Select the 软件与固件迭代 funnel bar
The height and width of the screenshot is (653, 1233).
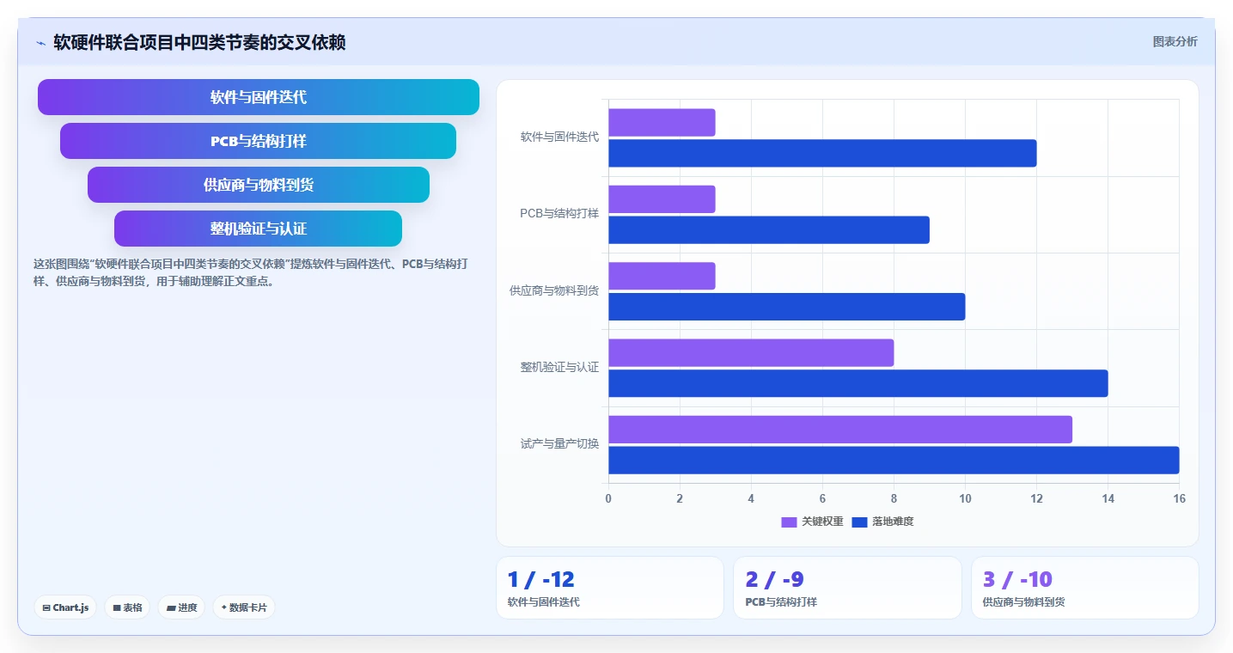[259, 97]
